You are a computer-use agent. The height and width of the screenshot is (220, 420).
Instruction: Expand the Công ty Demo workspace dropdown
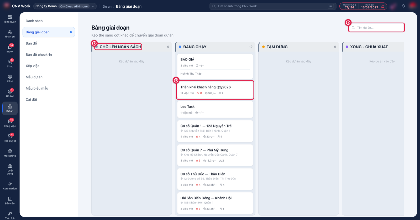[x=65, y=6]
